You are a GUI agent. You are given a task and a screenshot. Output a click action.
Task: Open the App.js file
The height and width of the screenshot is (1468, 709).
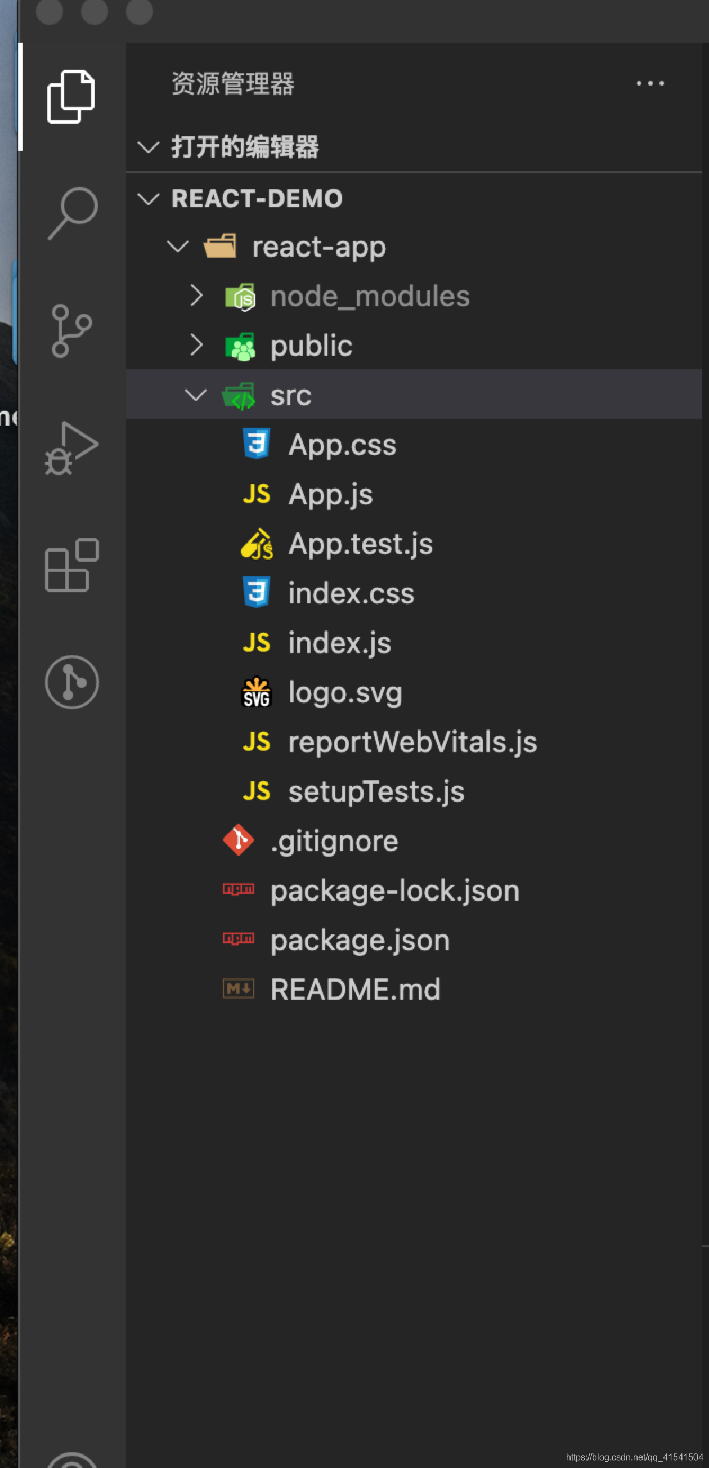pyautogui.click(x=330, y=494)
